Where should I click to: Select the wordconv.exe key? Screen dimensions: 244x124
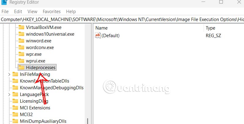pos(40,48)
